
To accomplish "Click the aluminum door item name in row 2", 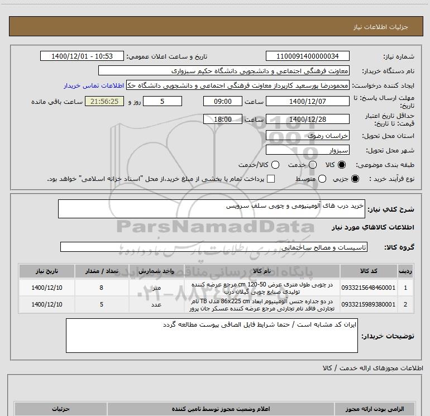I will point(262,305).
